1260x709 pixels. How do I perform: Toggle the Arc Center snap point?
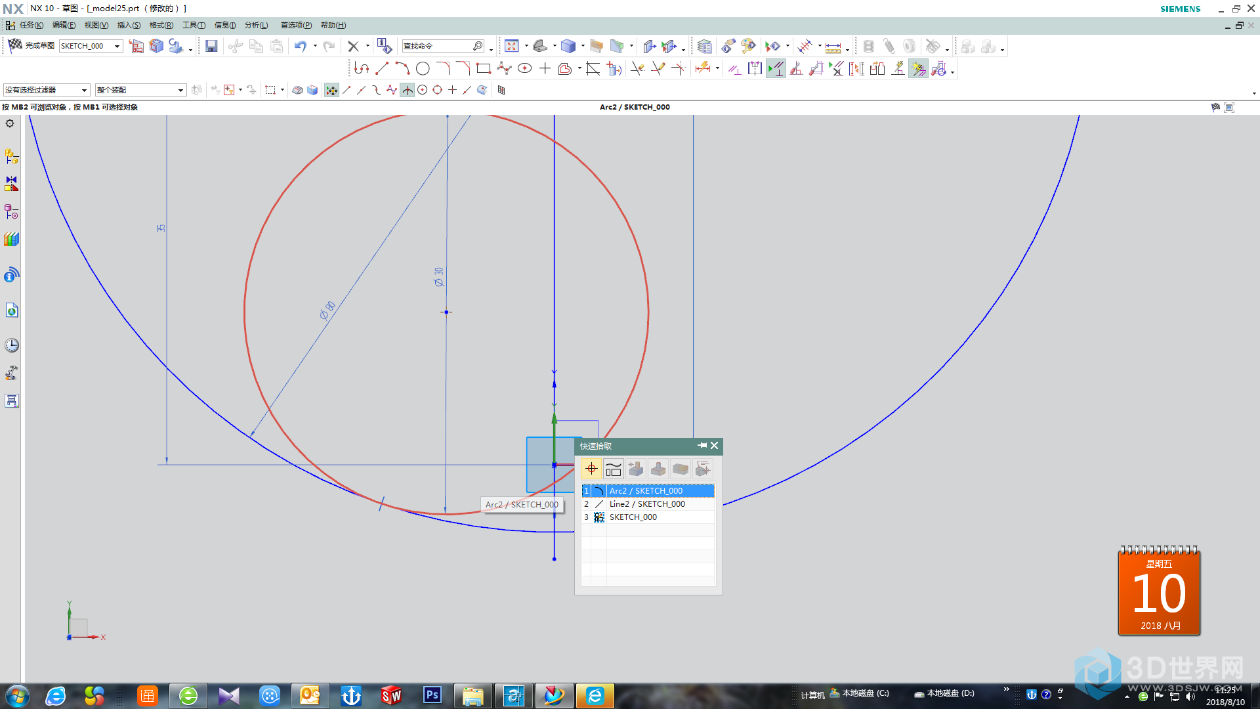pyautogui.click(x=423, y=90)
